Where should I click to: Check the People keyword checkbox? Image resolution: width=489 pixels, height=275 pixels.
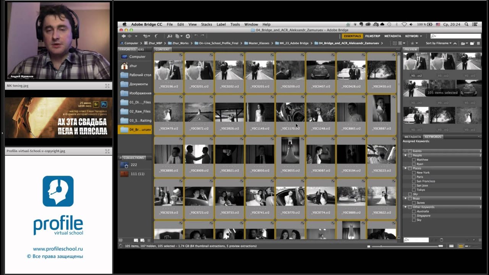click(410, 155)
